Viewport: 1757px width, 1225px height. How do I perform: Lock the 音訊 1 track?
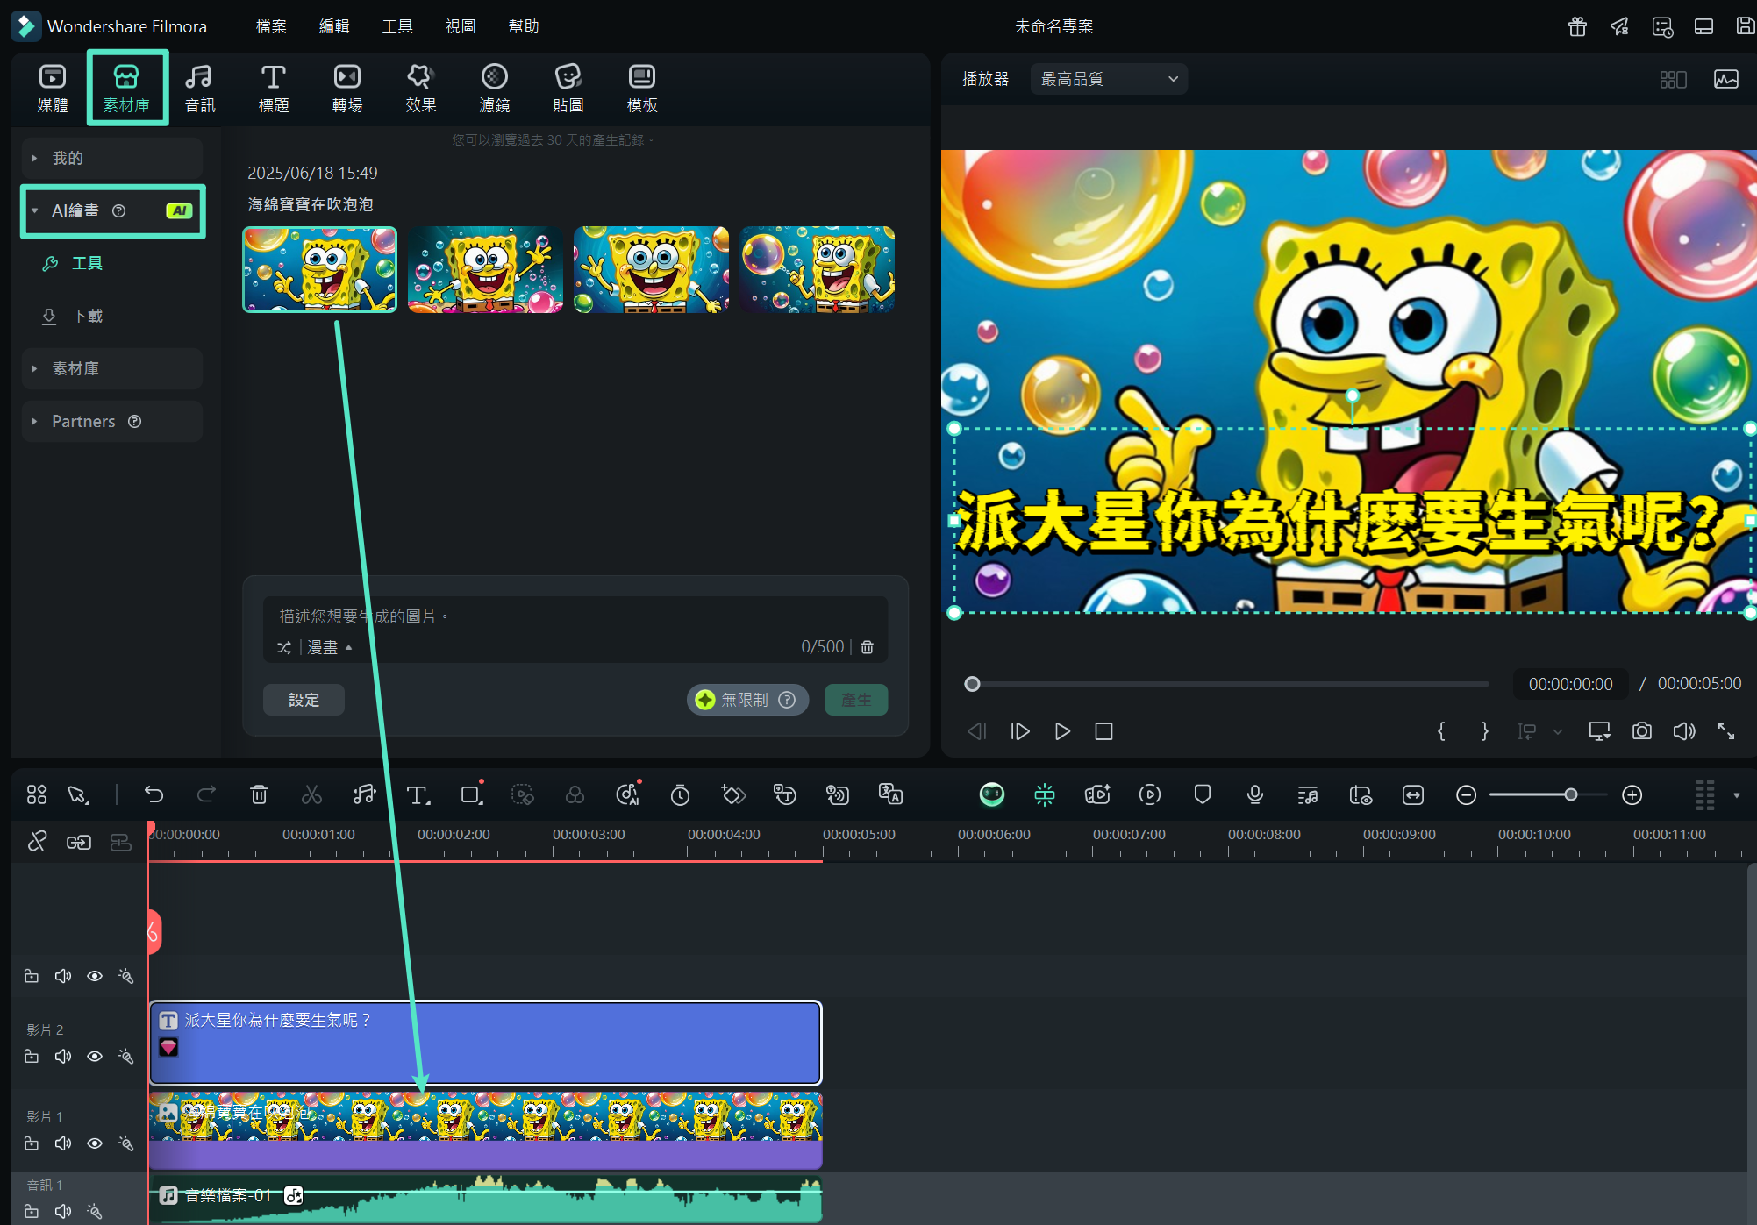coord(32,1211)
